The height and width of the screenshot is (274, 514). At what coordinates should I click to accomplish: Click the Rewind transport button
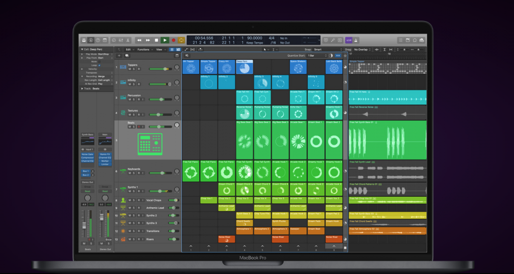139,40
